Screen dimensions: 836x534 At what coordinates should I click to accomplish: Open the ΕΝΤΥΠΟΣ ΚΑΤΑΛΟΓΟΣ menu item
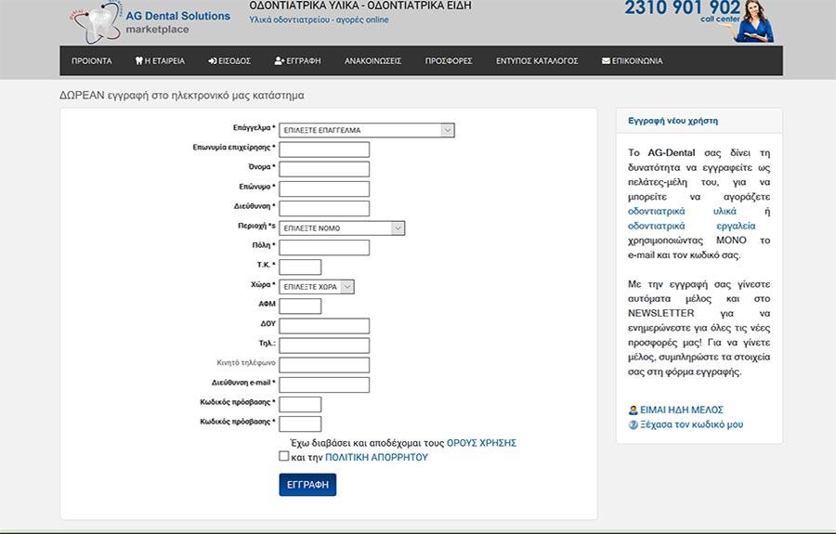(x=537, y=61)
